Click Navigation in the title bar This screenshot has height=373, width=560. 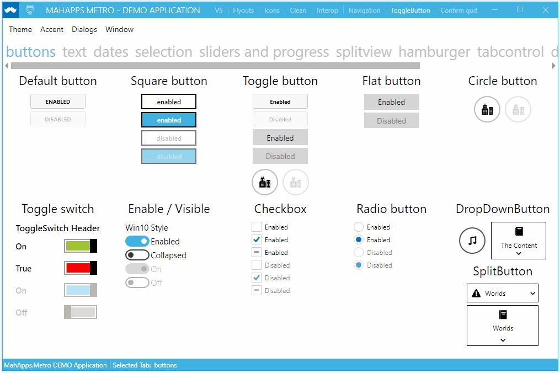(364, 10)
